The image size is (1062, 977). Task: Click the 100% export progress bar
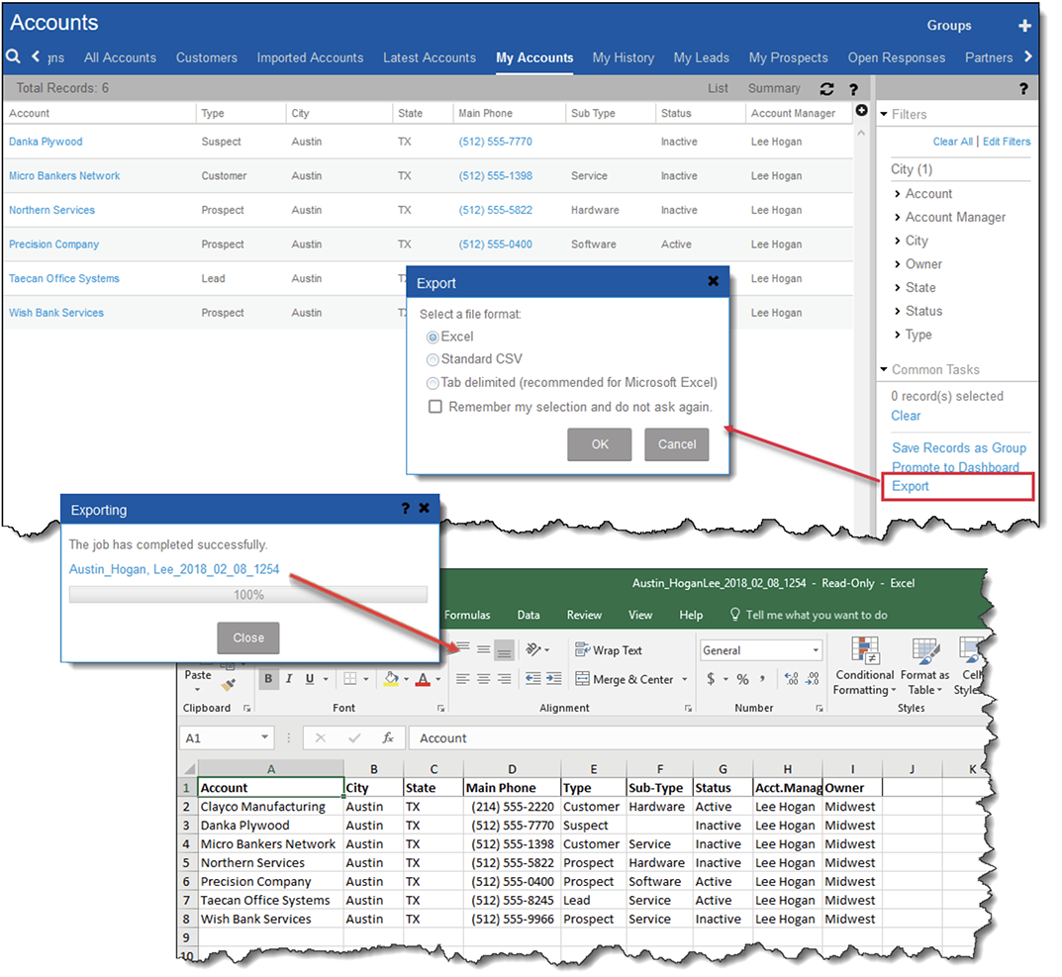pyautogui.click(x=248, y=595)
